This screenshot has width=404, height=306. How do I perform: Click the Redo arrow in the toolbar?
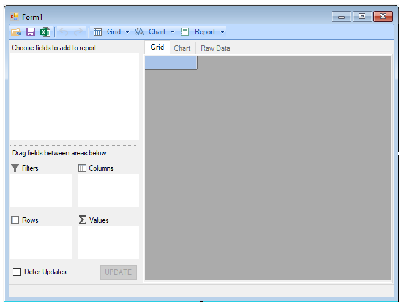[78, 32]
